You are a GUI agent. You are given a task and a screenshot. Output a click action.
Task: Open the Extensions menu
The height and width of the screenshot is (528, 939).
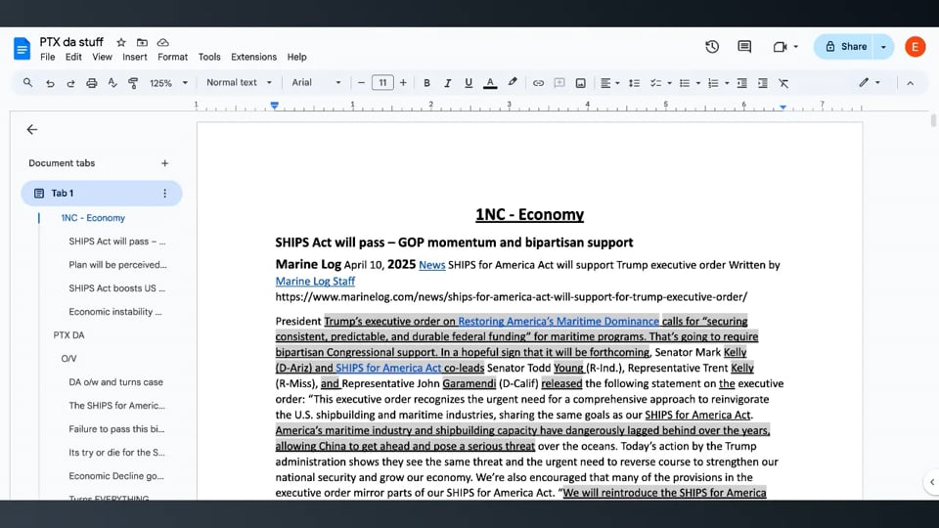pos(254,57)
